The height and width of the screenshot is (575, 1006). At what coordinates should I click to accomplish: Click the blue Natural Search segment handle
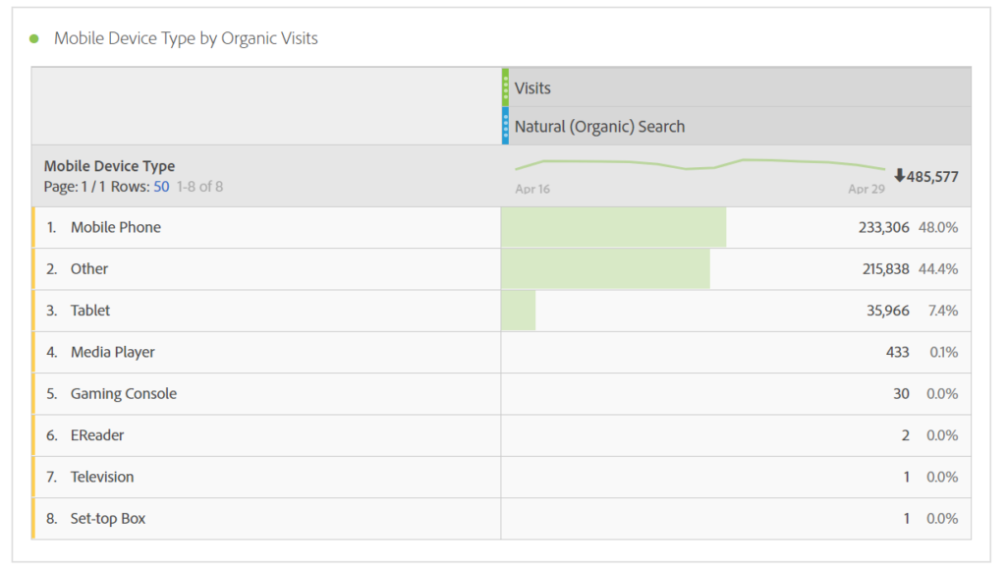[505, 126]
